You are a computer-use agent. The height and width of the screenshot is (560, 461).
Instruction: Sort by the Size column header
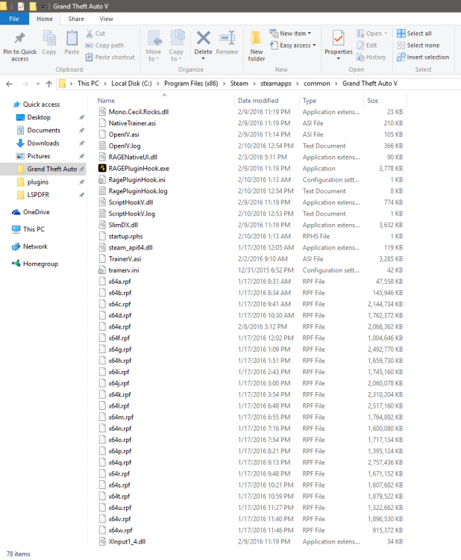(x=372, y=101)
